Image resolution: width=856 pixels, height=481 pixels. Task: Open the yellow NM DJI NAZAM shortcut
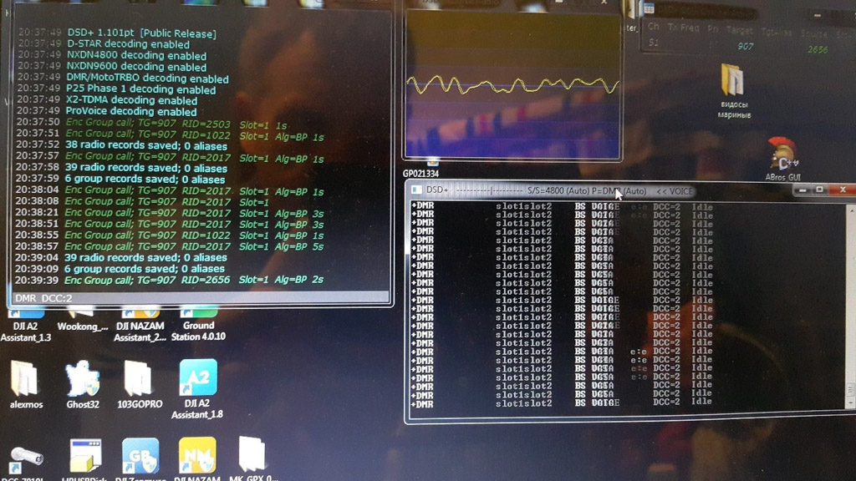[197, 459]
